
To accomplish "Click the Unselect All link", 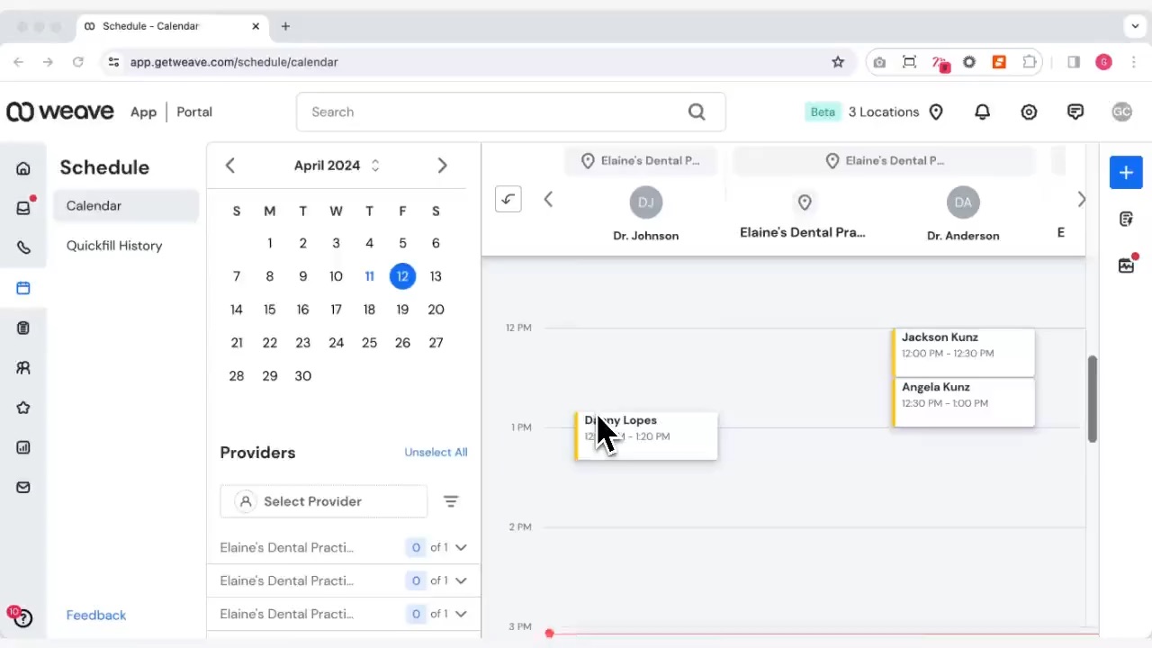I will 436,452.
